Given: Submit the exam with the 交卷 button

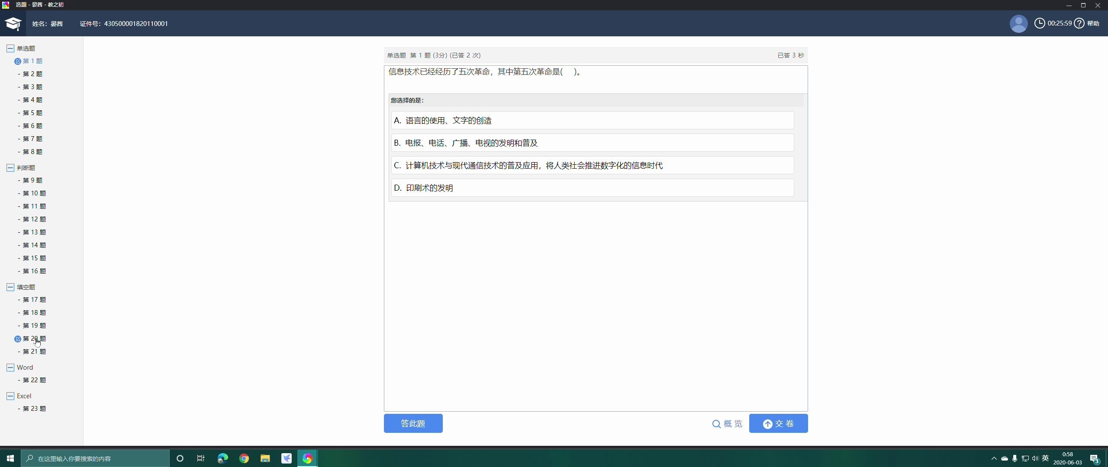Looking at the screenshot, I should coord(778,423).
